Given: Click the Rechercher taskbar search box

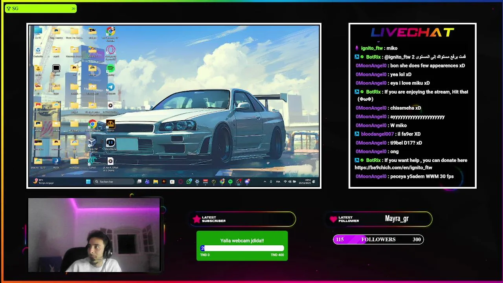Looking at the screenshot, I should point(114,182).
